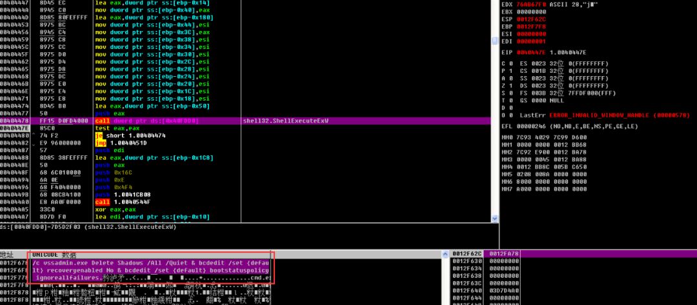Click dump line containing 'ignoreallfailures'
The height and width of the screenshot is (305, 697).
tap(150, 277)
